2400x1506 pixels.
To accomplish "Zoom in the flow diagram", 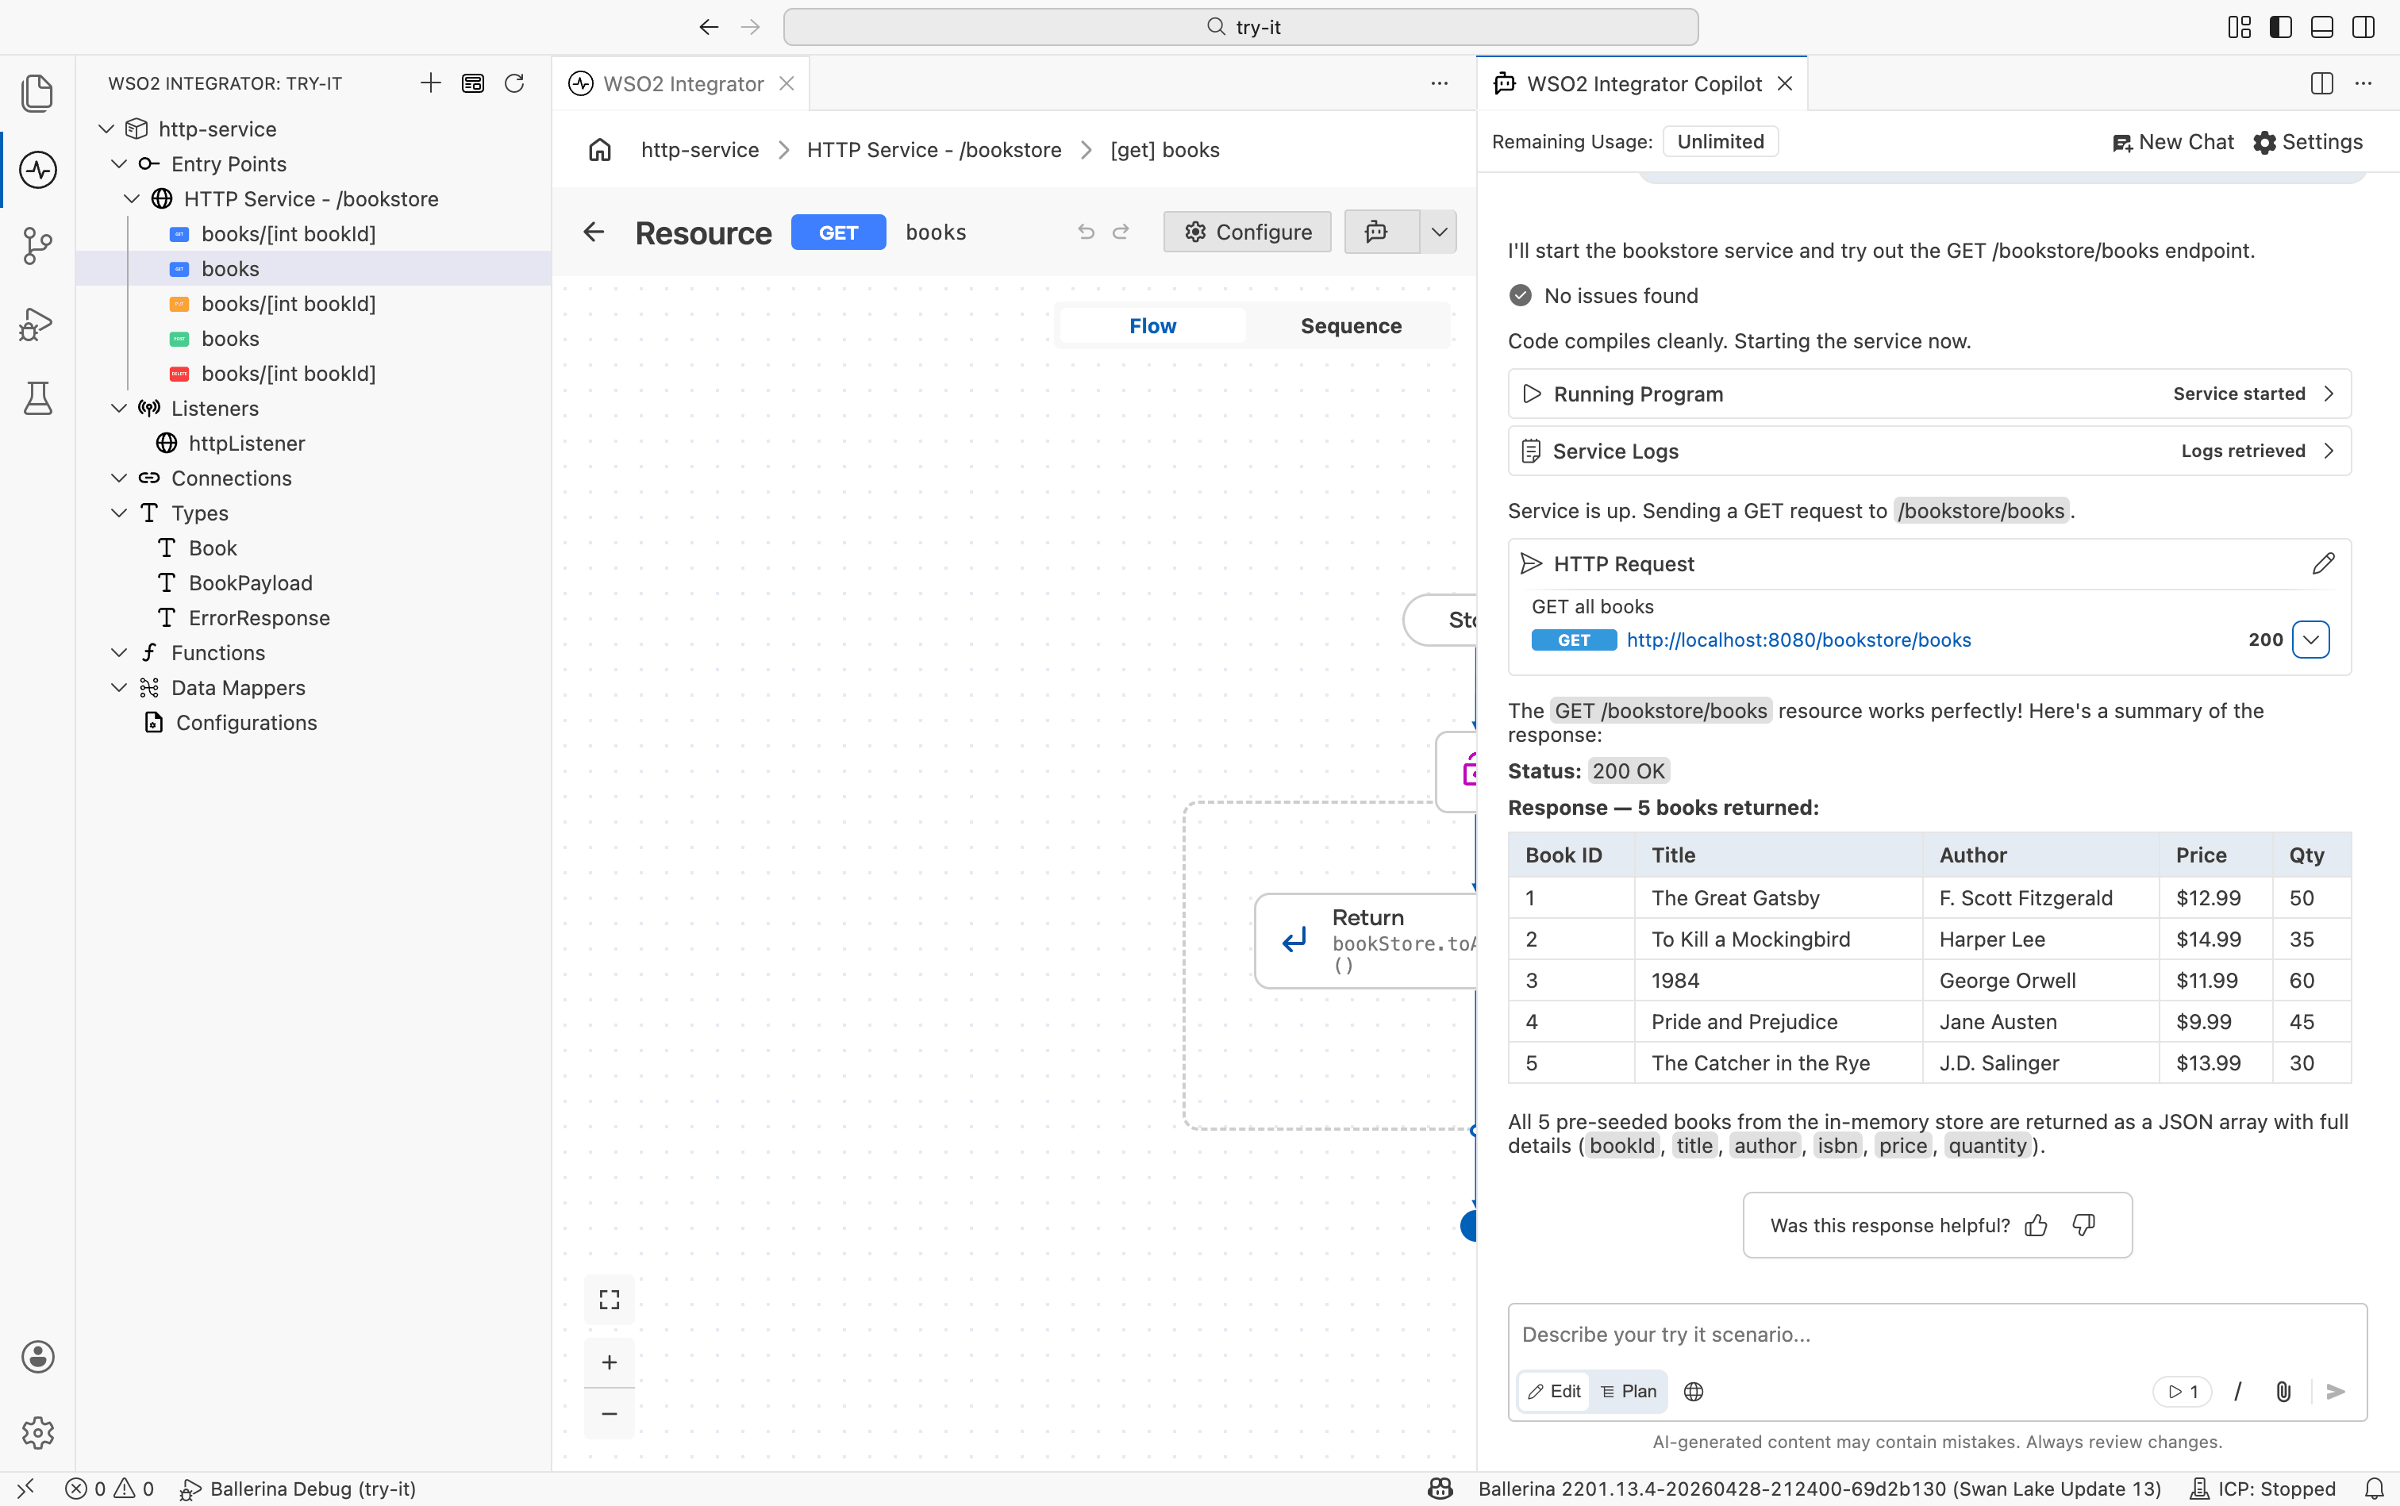I will [610, 1362].
